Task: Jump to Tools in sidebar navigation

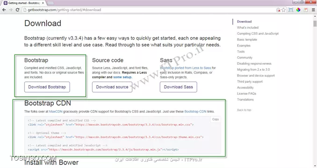Action: [x=241, y=52]
